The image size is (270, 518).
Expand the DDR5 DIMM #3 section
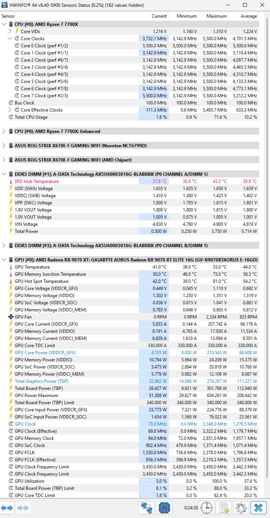point(4,245)
